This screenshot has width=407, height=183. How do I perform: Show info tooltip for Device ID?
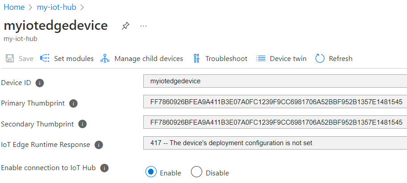pyautogui.click(x=39, y=83)
